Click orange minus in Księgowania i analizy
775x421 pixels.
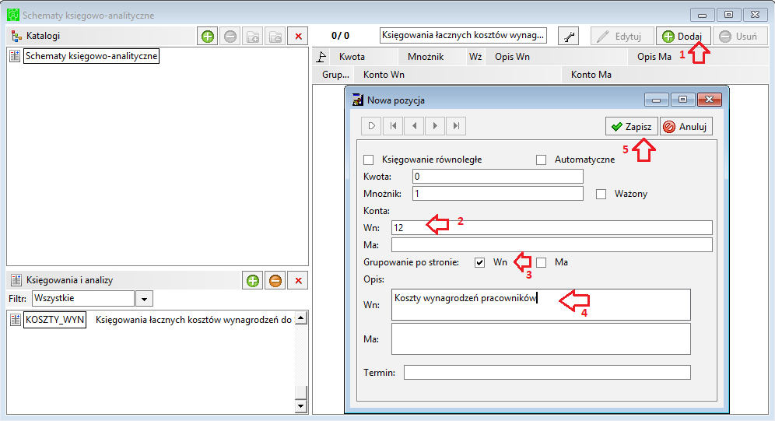[275, 281]
